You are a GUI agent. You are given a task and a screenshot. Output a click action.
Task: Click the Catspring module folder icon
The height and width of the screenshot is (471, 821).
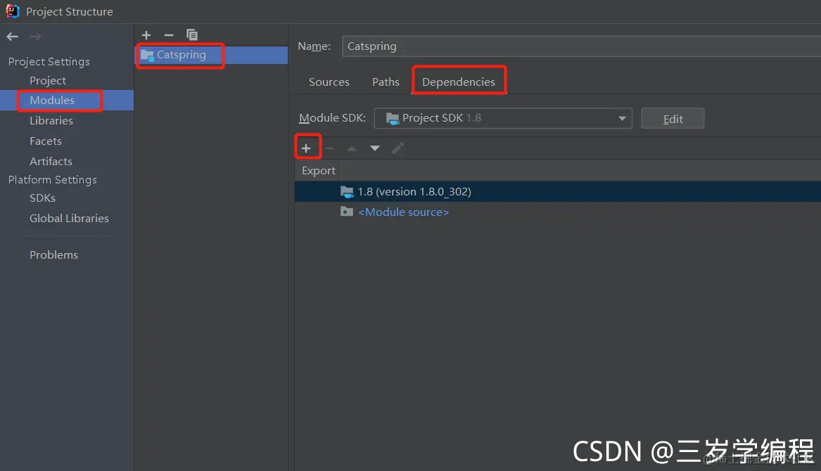click(147, 55)
